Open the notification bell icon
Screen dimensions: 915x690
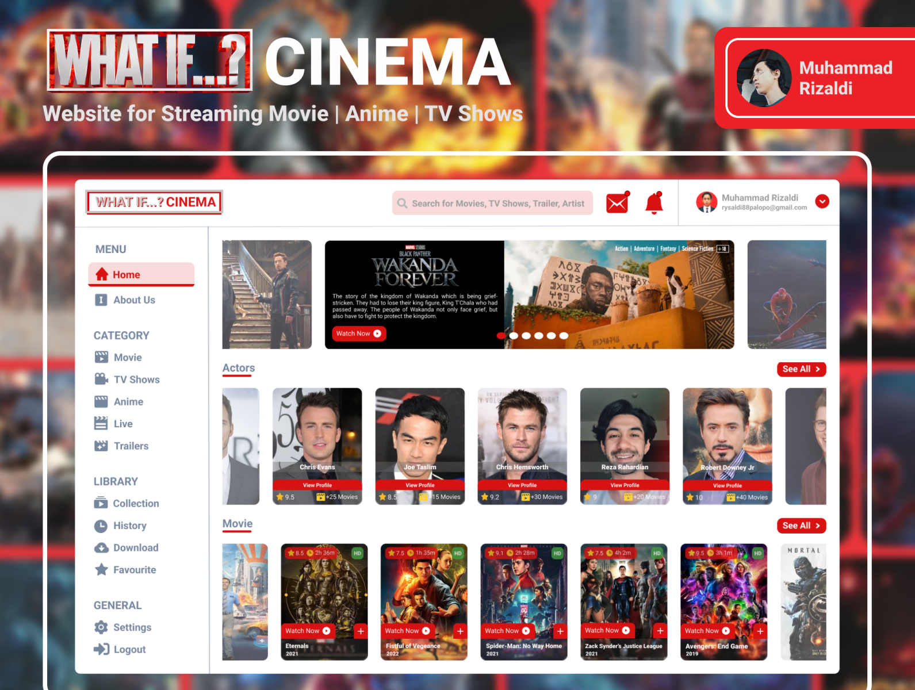654,202
